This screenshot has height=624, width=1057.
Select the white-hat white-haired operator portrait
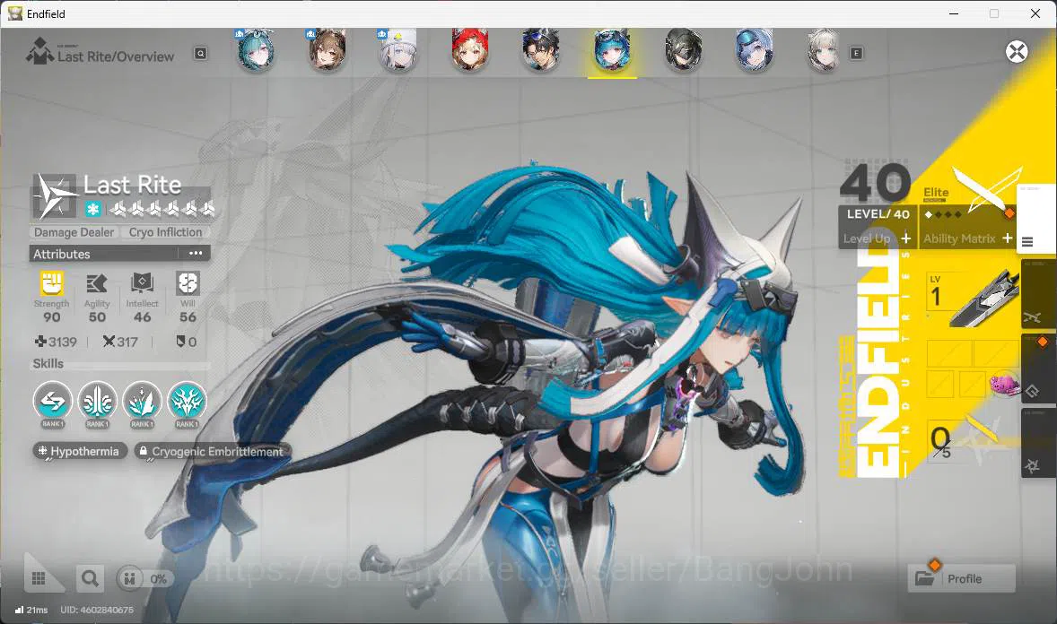398,50
